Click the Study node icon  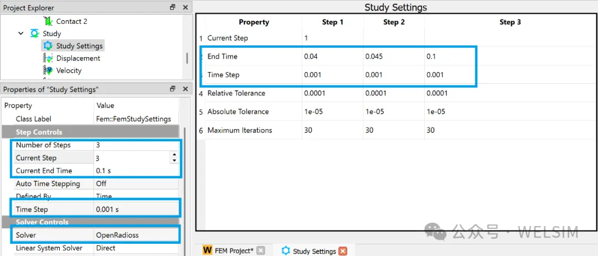point(34,34)
